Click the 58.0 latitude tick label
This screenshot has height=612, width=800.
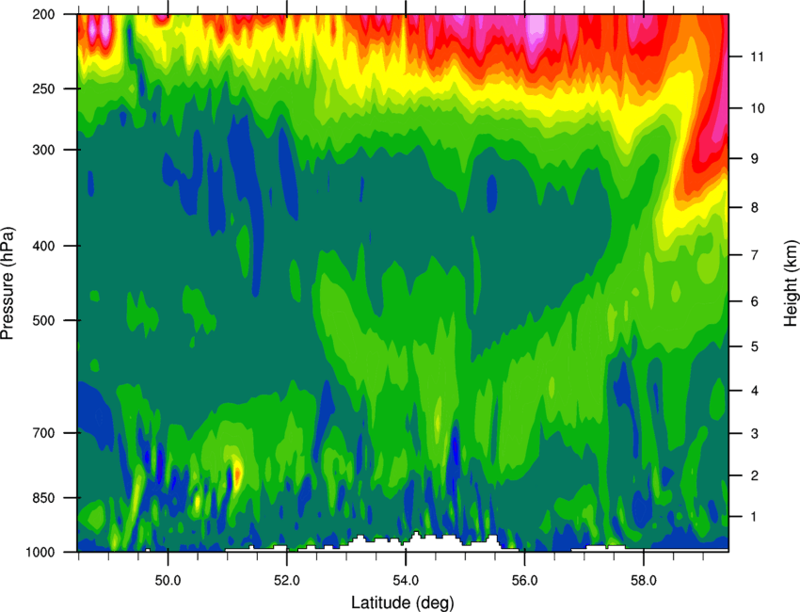pyautogui.click(x=644, y=580)
